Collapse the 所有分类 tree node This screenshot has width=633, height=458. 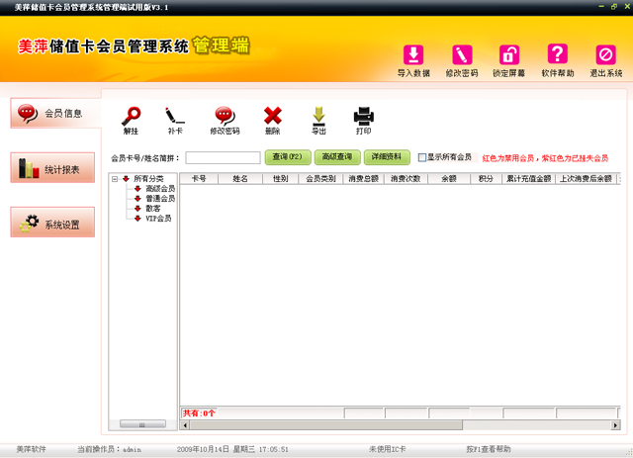(115, 179)
